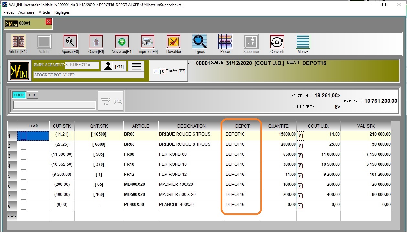Click the user [F11] button
This screenshot has height=233, width=407.
coord(113,66)
